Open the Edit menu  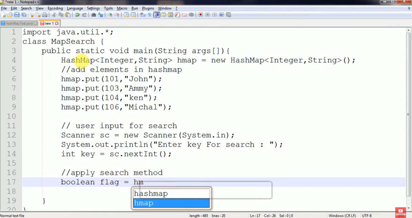[x=14, y=8]
